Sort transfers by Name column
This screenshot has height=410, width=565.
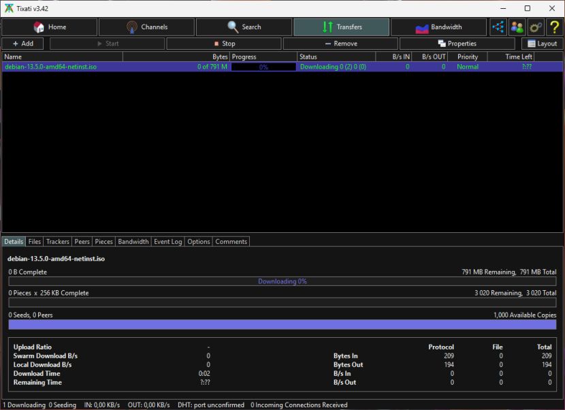pos(63,57)
